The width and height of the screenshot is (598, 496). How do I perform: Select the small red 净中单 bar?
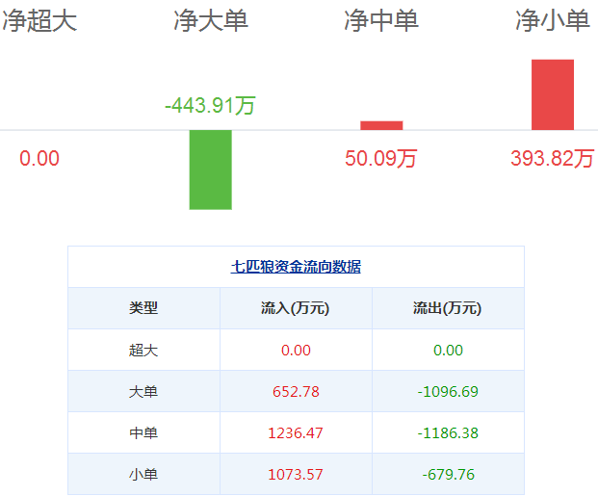(x=381, y=125)
